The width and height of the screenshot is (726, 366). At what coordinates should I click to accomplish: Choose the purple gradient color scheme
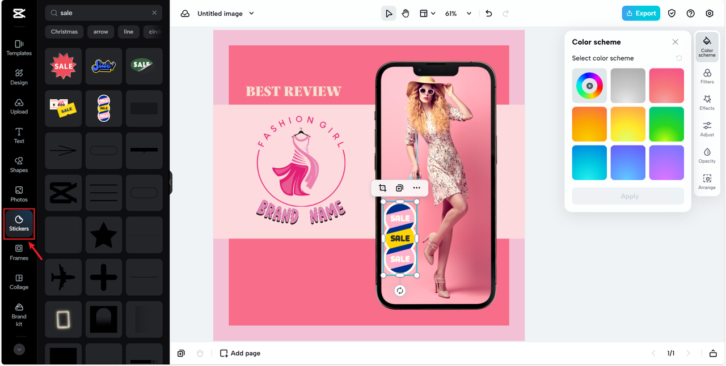click(666, 163)
